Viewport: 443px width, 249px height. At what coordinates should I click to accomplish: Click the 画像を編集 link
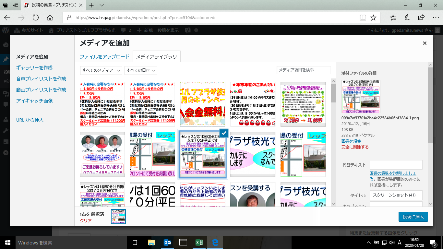point(351,141)
